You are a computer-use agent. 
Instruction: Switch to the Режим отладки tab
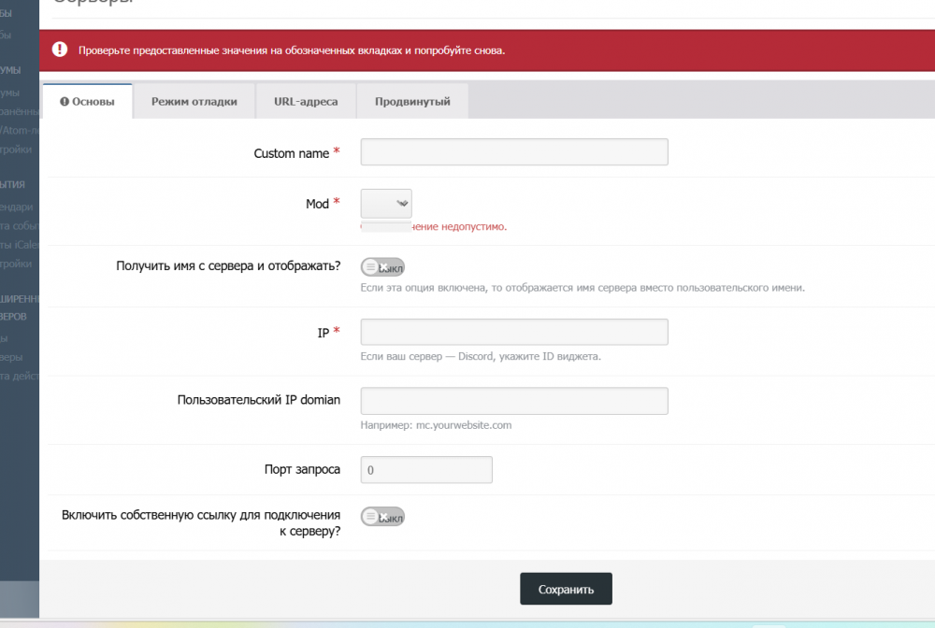pos(194,102)
